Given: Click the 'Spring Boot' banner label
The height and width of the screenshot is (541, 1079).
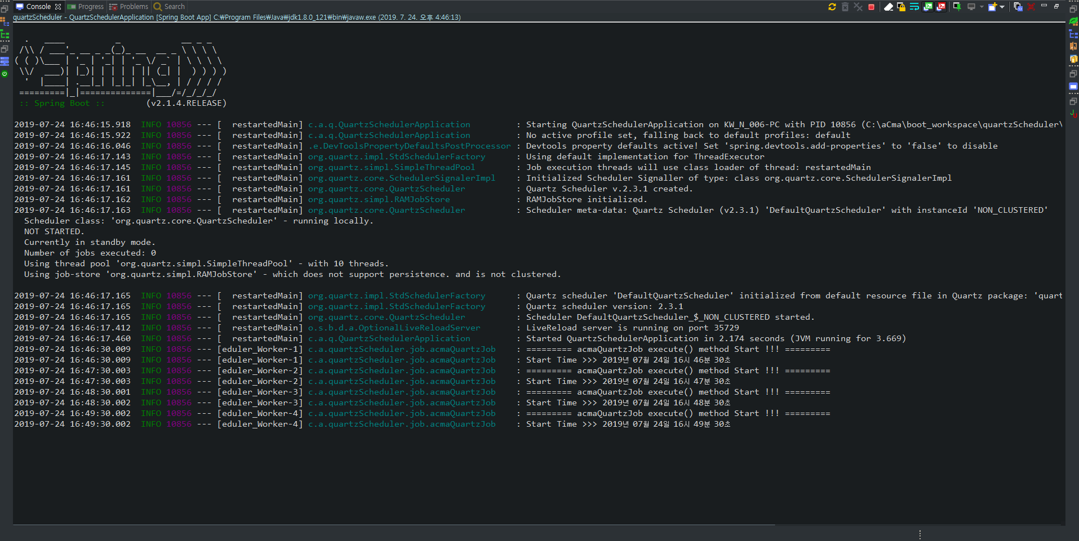Looking at the screenshot, I should pyautogui.click(x=61, y=103).
